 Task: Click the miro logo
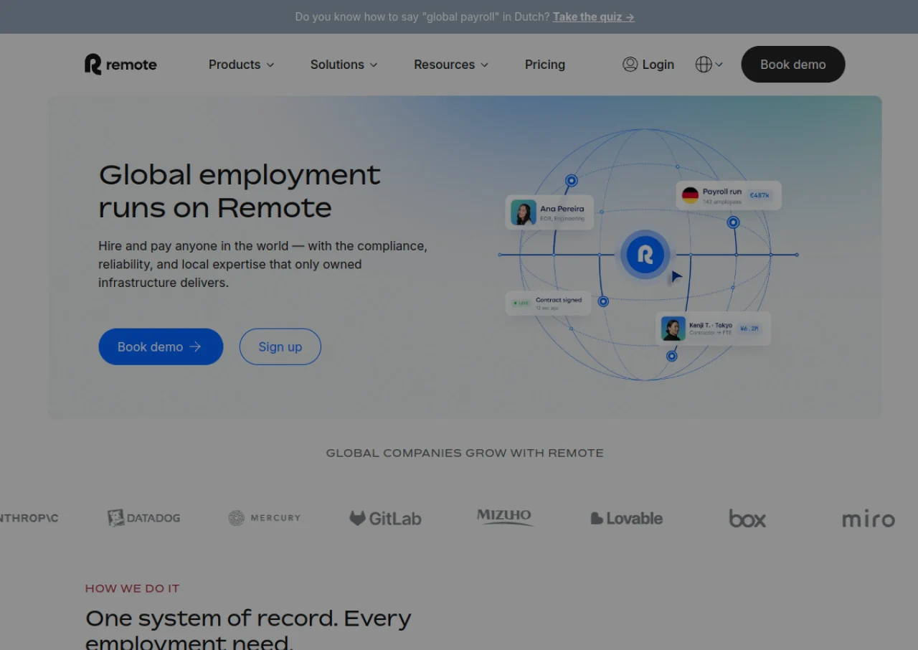click(868, 518)
